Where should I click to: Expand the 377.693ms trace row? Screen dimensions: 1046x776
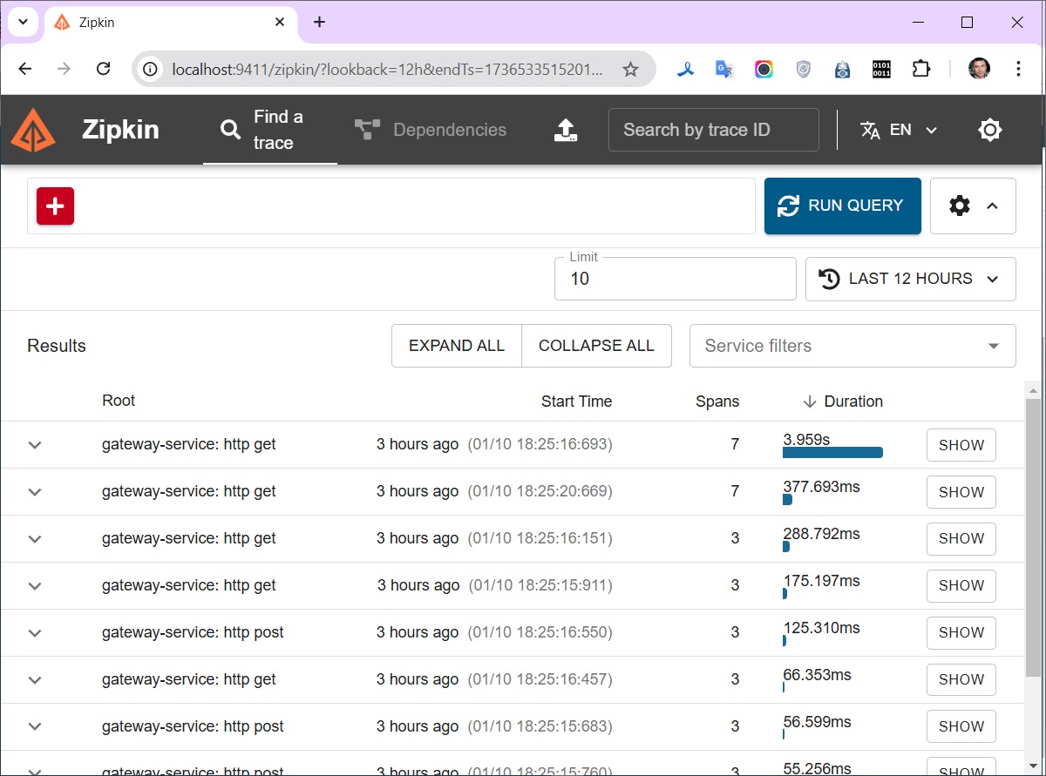35,492
